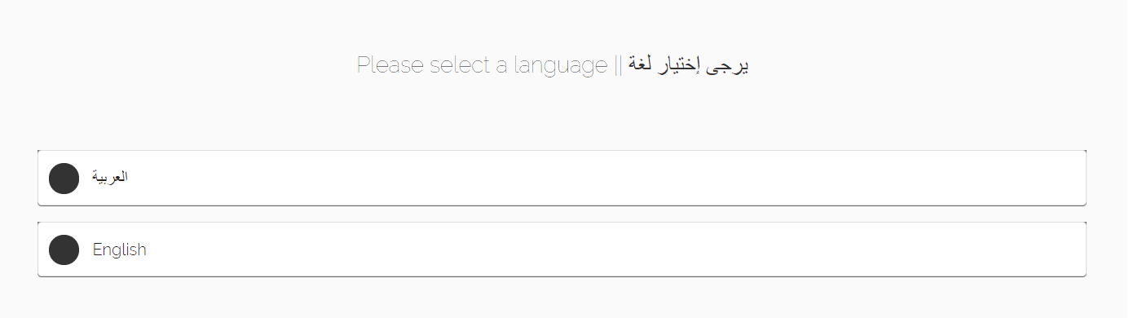Choose the English language label text

[120, 250]
